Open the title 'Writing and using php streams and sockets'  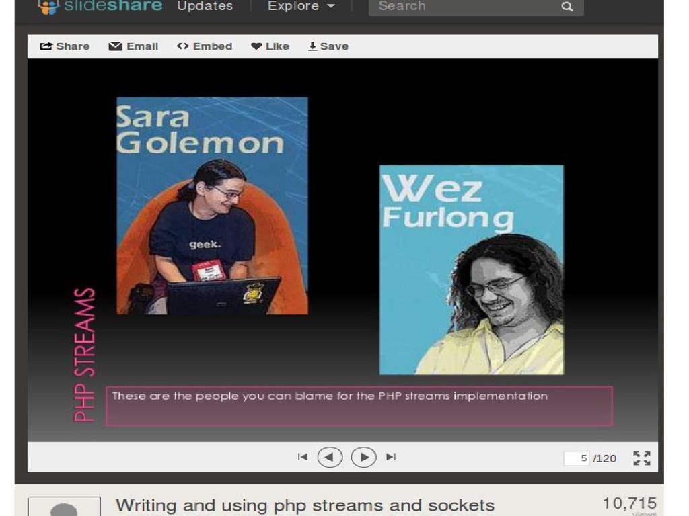tap(305, 505)
